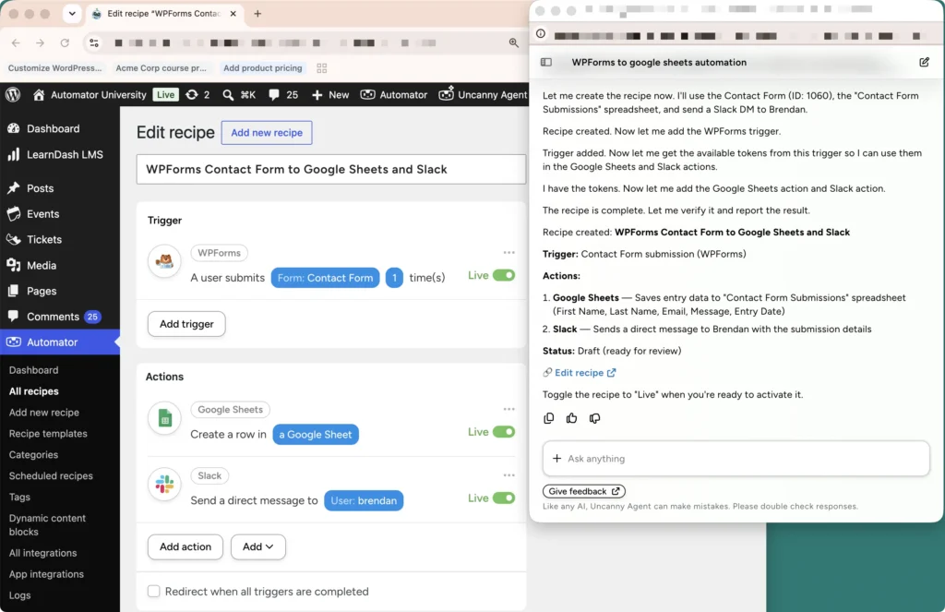Click the New plus item in admin bar
The image size is (945, 612).
[x=329, y=95]
